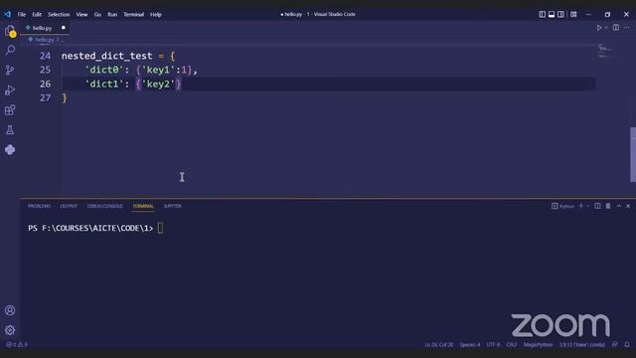Select the Python terminal instance label
Viewport: 636px width, 358px height.
563,206
